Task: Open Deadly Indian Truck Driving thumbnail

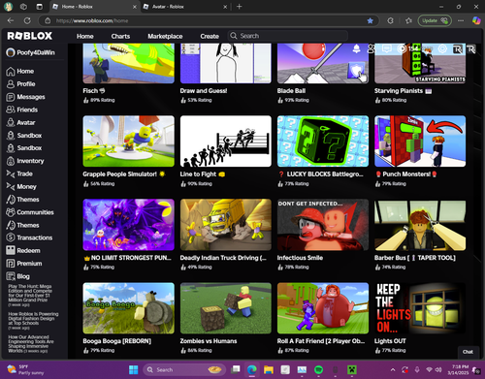Action: point(226,225)
